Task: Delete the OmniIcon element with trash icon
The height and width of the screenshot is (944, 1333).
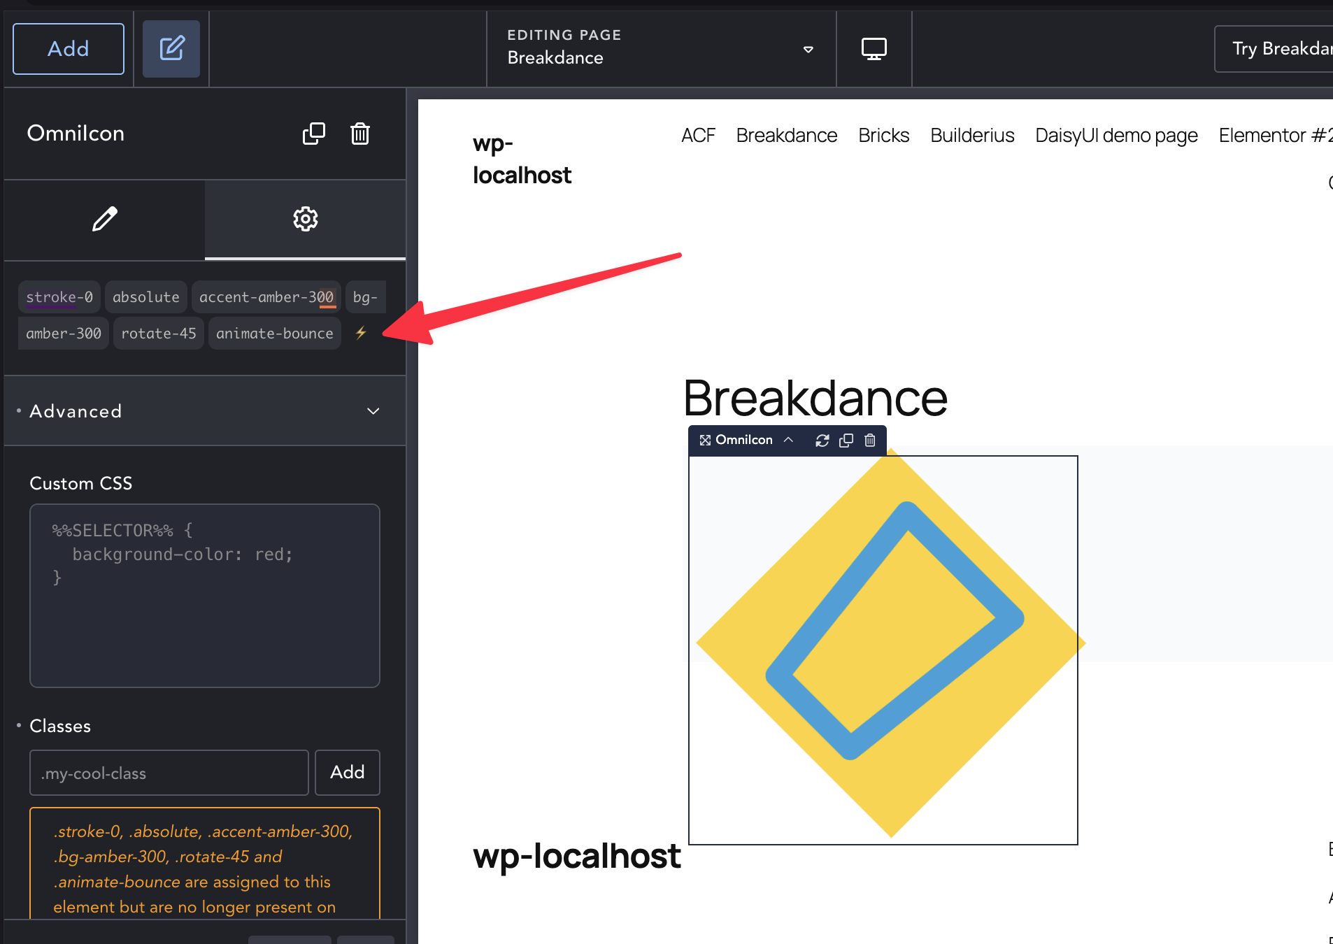Action: click(x=360, y=134)
